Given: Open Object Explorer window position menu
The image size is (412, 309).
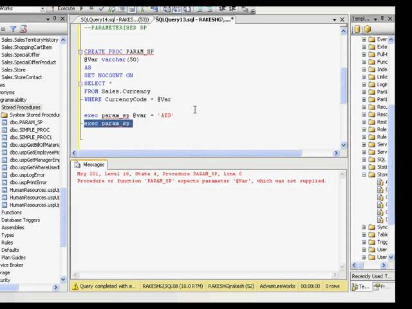Looking at the screenshot, I should [48, 19].
